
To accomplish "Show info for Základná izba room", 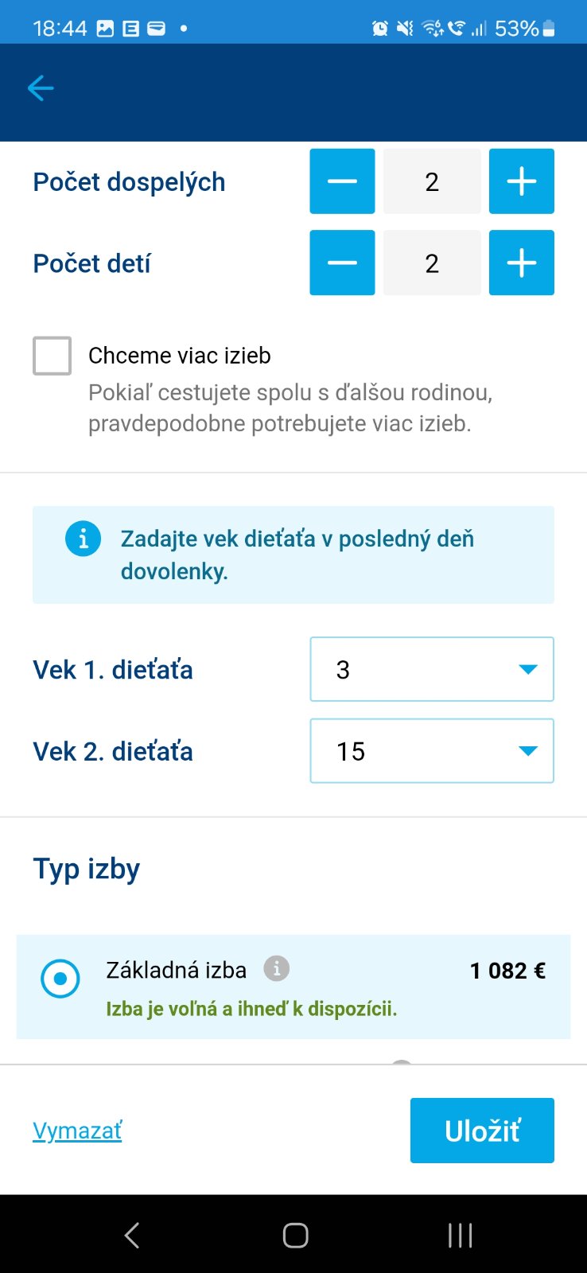I will pos(277,968).
